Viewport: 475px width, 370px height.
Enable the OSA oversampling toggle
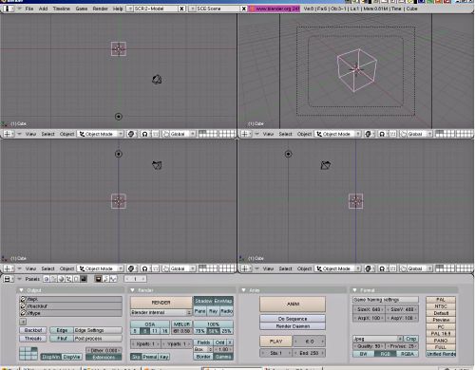pos(150,324)
